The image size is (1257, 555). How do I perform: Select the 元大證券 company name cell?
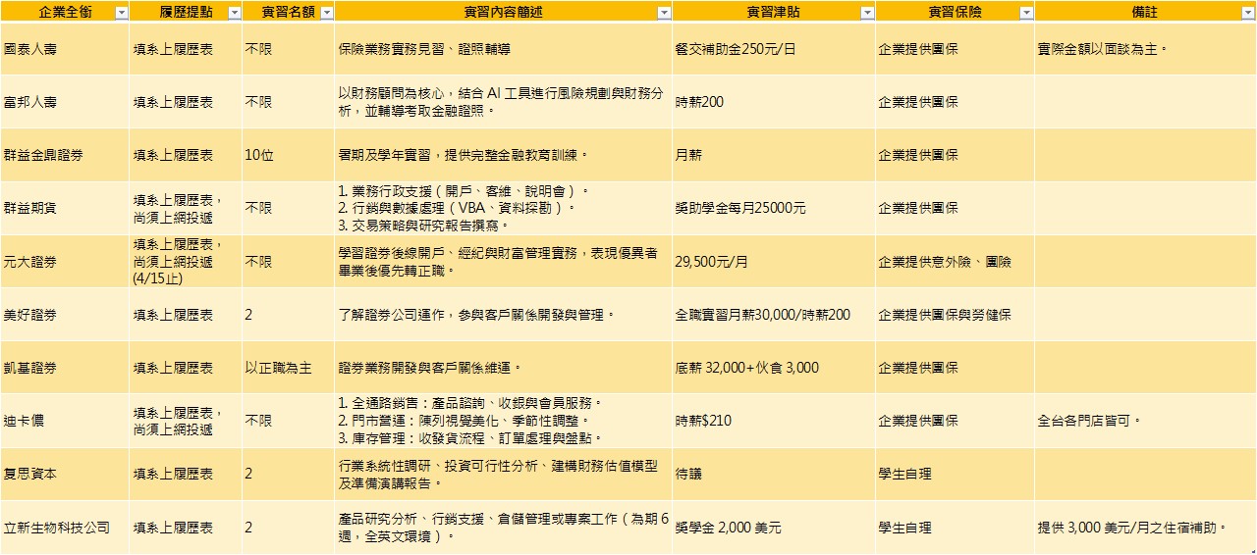[29, 262]
